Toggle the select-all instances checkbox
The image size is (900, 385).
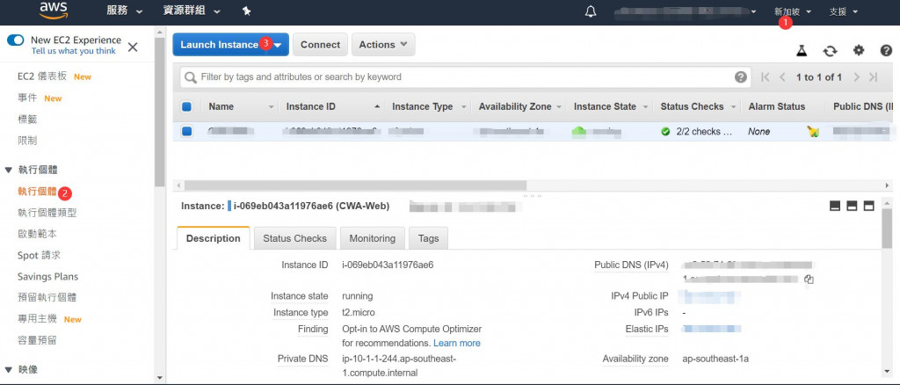tap(186, 107)
